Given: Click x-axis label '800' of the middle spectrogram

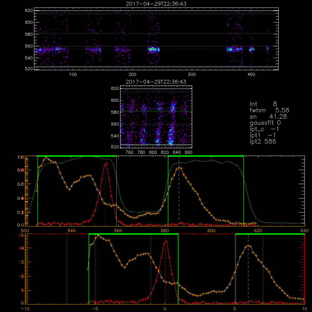Looking at the screenshot, I should tap(153, 153).
